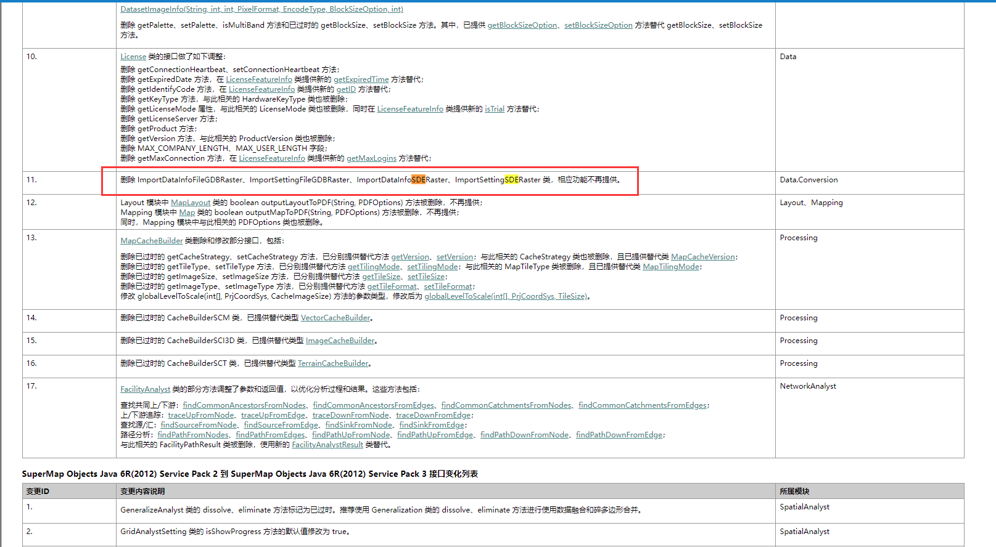
Task: Open the ImageCacheBuilder link
Action: click(x=340, y=341)
